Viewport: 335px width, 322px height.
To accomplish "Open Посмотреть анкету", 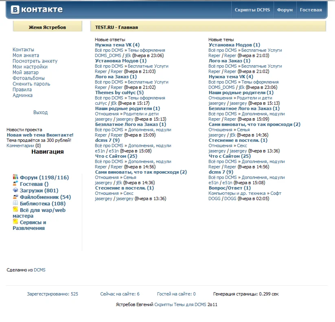I will 35,61.
